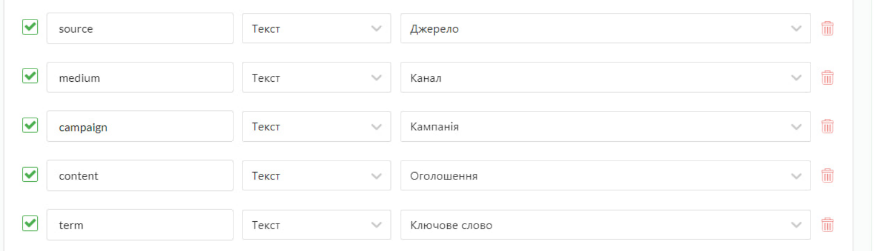Delete the content row

click(x=827, y=176)
